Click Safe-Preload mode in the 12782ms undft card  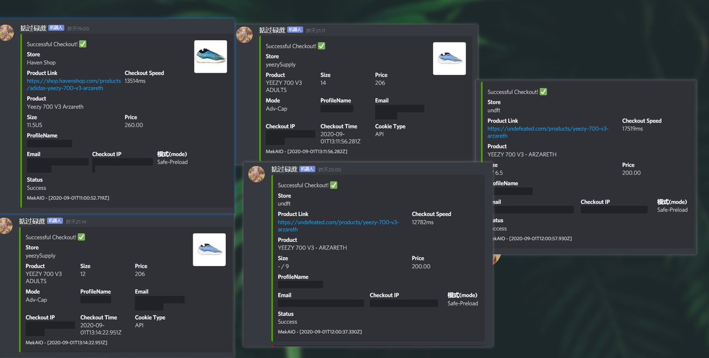pyautogui.click(x=463, y=303)
